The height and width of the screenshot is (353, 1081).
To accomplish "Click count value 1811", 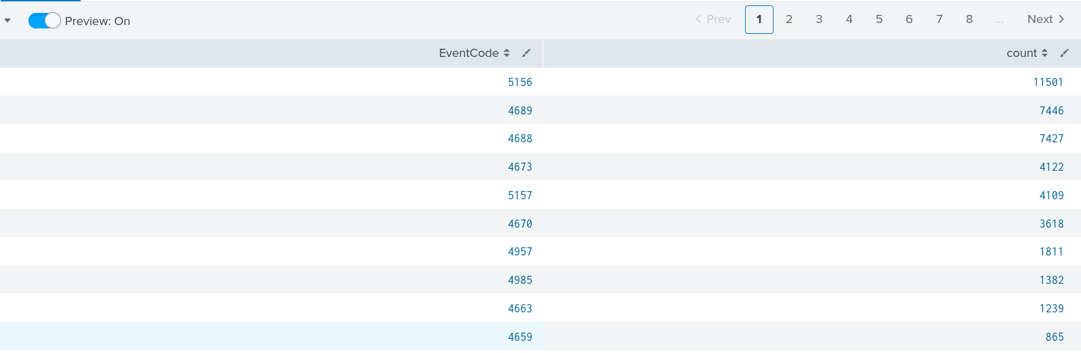I will (1052, 251).
